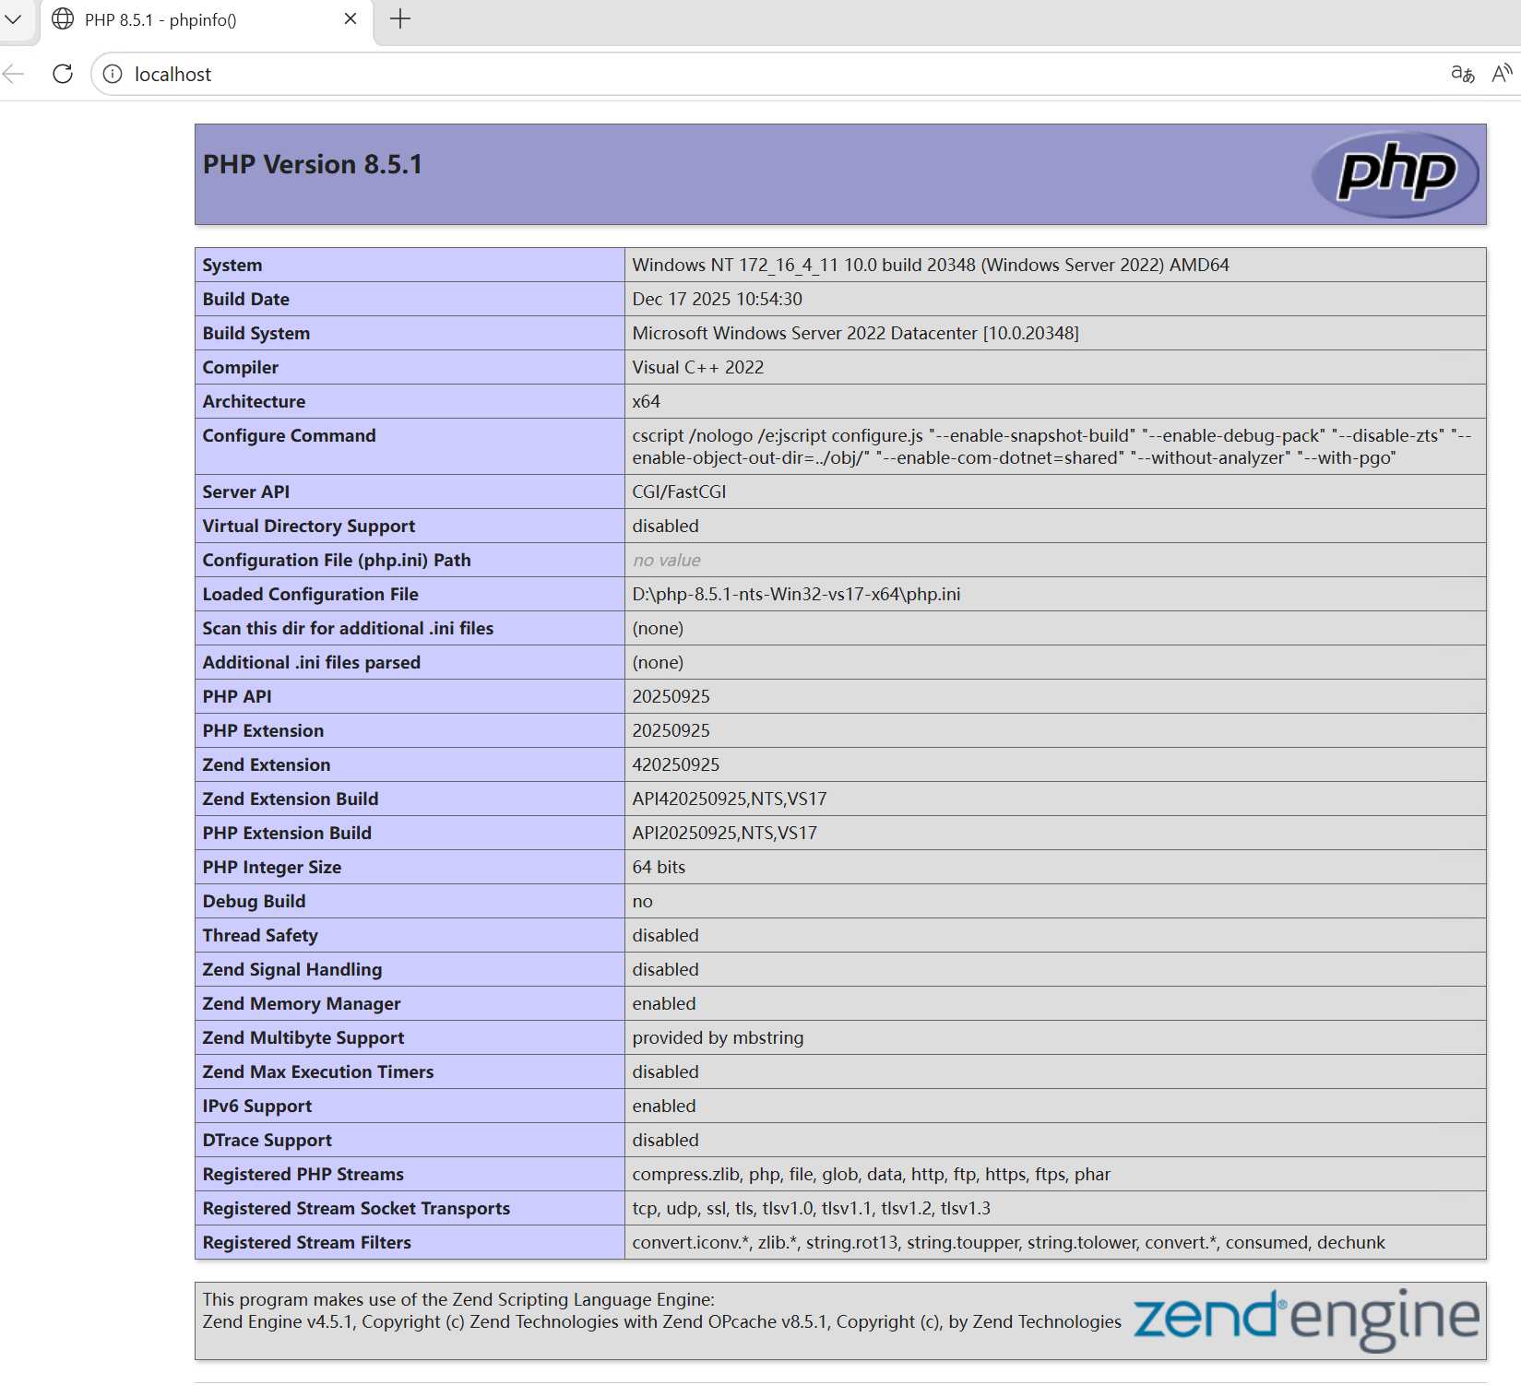Select the D:\php-8.5.1 php.ini path value

pyautogui.click(x=797, y=595)
